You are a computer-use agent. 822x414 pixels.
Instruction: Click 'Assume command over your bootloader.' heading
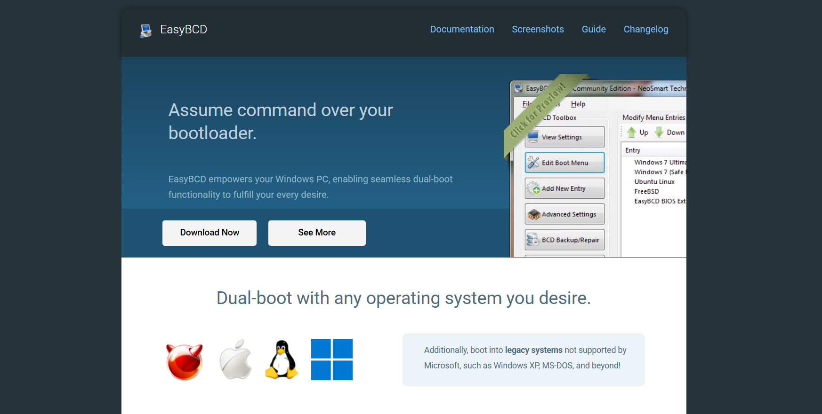[x=281, y=121]
